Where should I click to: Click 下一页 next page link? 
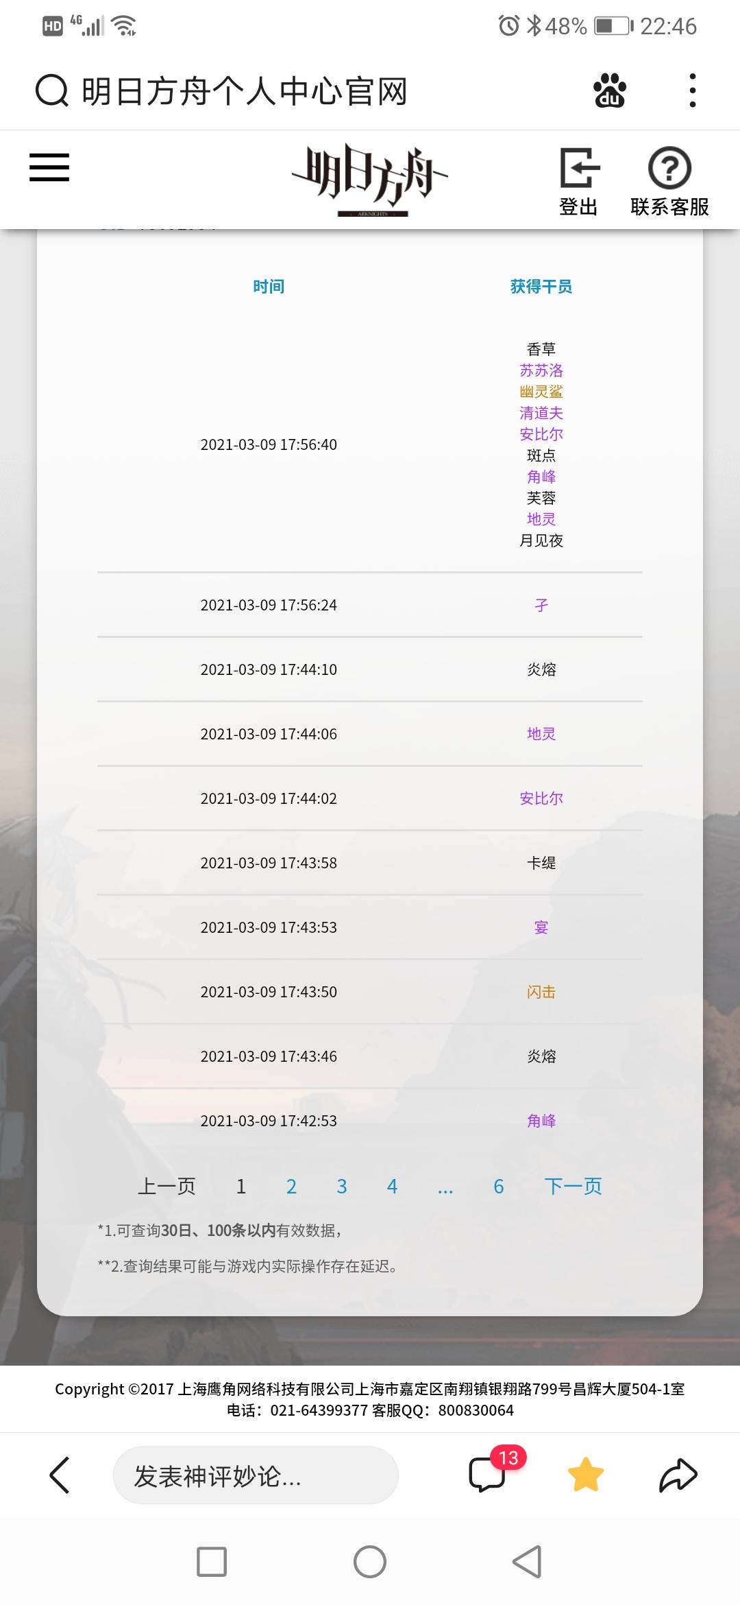coord(573,1187)
